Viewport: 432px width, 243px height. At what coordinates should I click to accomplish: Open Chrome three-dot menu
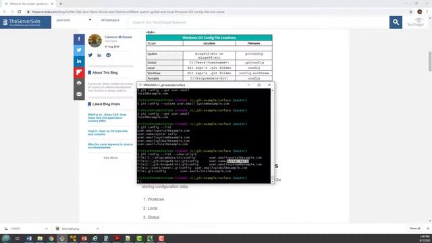tap(427, 12)
